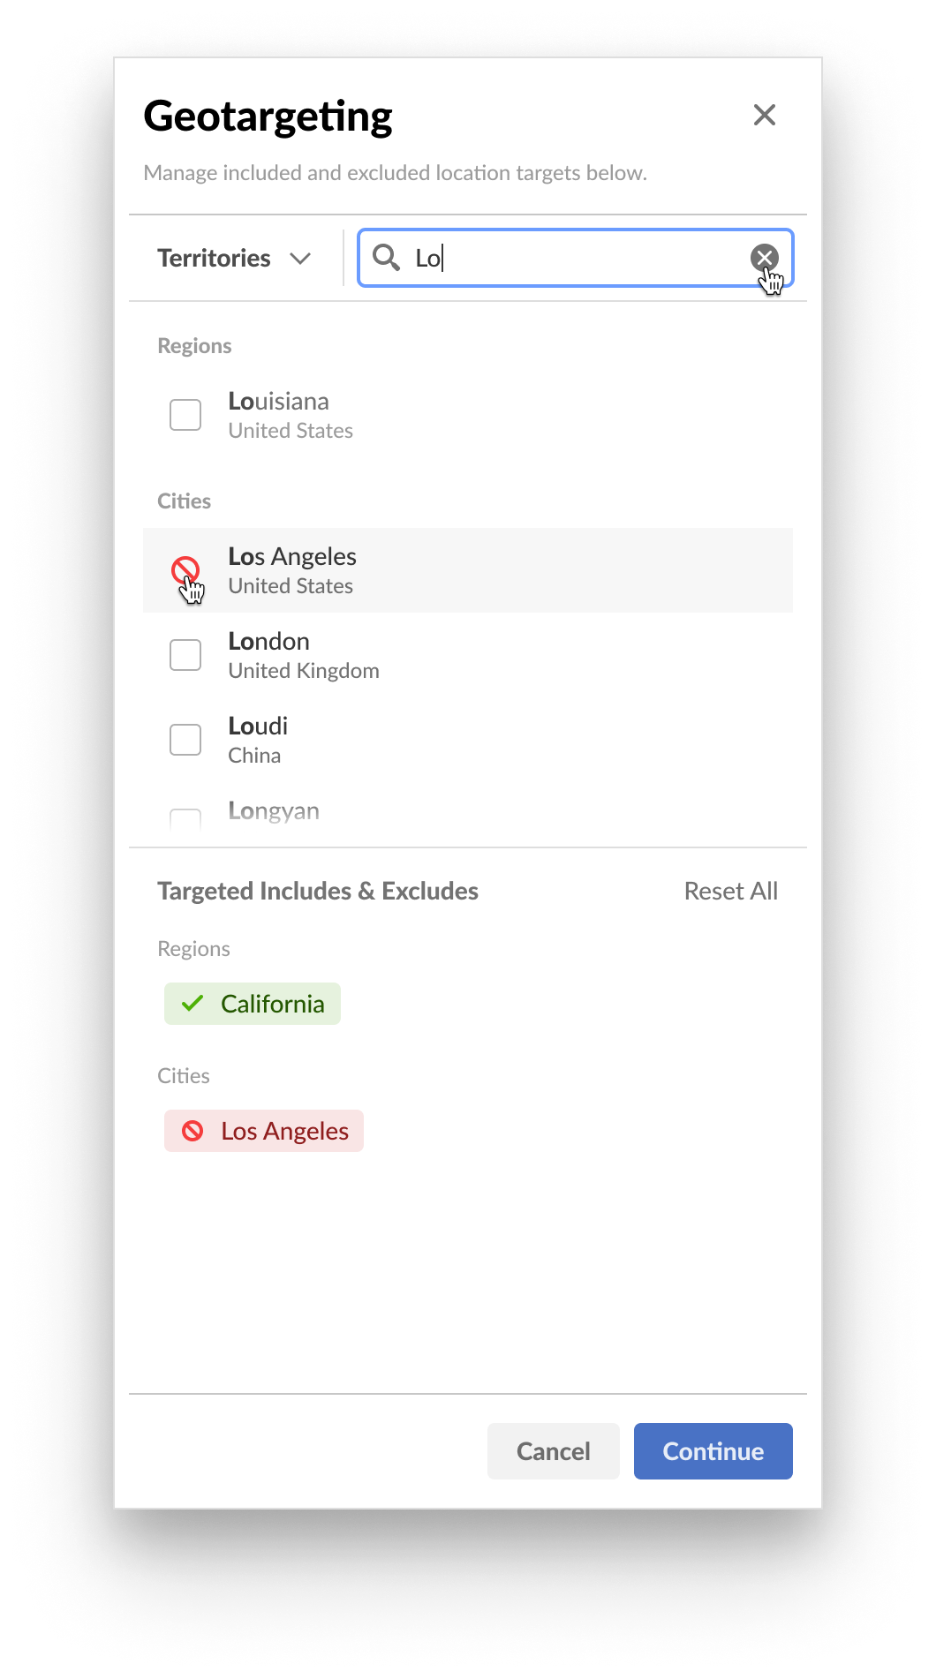Click the magnifying glass search icon
936x1679 pixels.
386,258
